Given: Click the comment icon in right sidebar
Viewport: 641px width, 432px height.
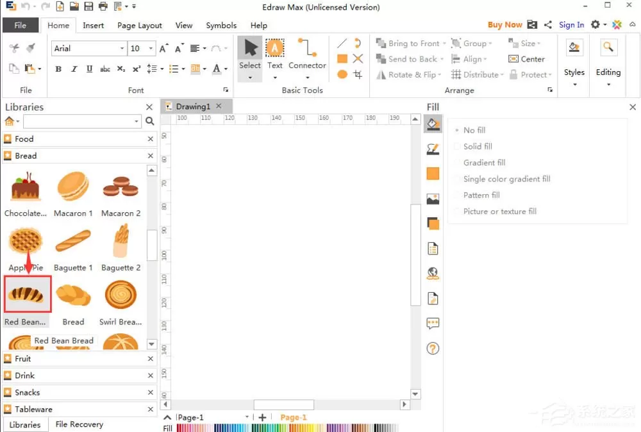Looking at the screenshot, I should coord(433,323).
